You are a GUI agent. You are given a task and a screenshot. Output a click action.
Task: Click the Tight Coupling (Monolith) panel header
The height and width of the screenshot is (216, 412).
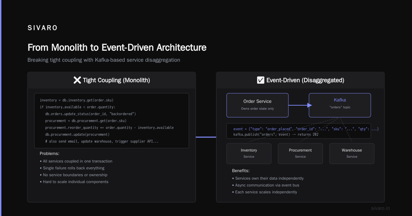[x=112, y=80]
